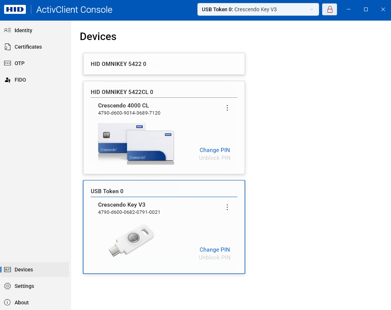Change PIN for Crescendo Key V3
The height and width of the screenshot is (310, 391).
point(215,250)
